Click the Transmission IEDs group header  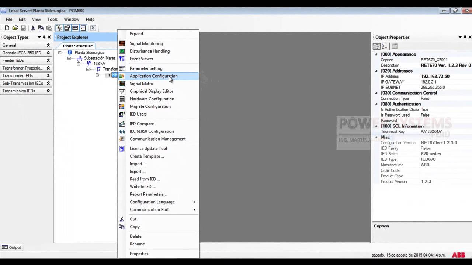pos(26,91)
